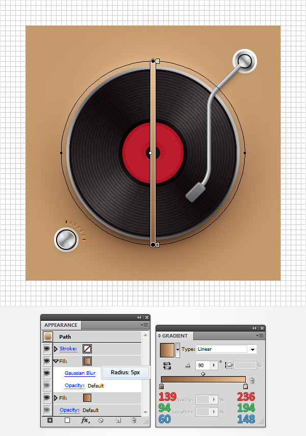Click the bottom anchor point of the selected path

click(152, 245)
